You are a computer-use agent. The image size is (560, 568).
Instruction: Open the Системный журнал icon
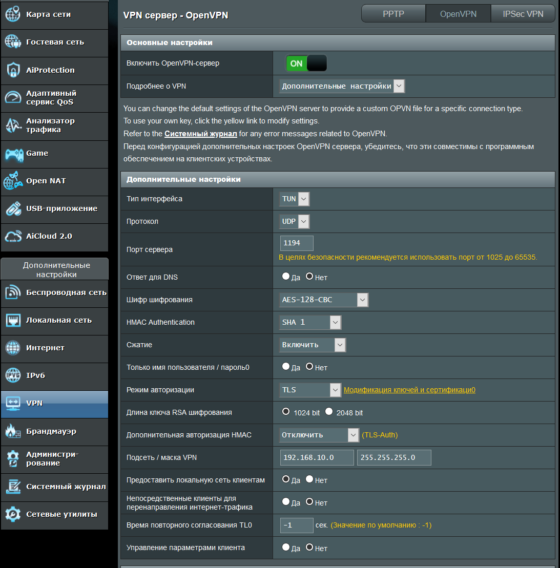pyautogui.click(x=13, y=487)
